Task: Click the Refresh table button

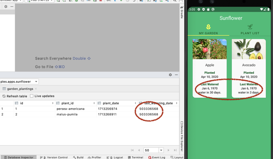Action: click(15, 96)
